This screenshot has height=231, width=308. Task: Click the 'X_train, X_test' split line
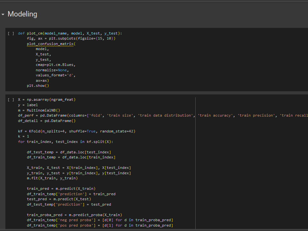pyautogui.click(x=79, y=168)
